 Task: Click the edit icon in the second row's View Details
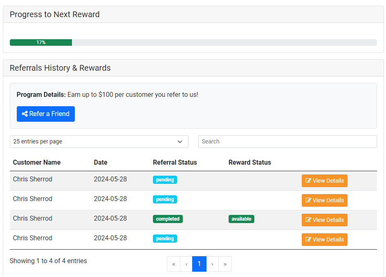pyautogui.click(x=308, y=200)
